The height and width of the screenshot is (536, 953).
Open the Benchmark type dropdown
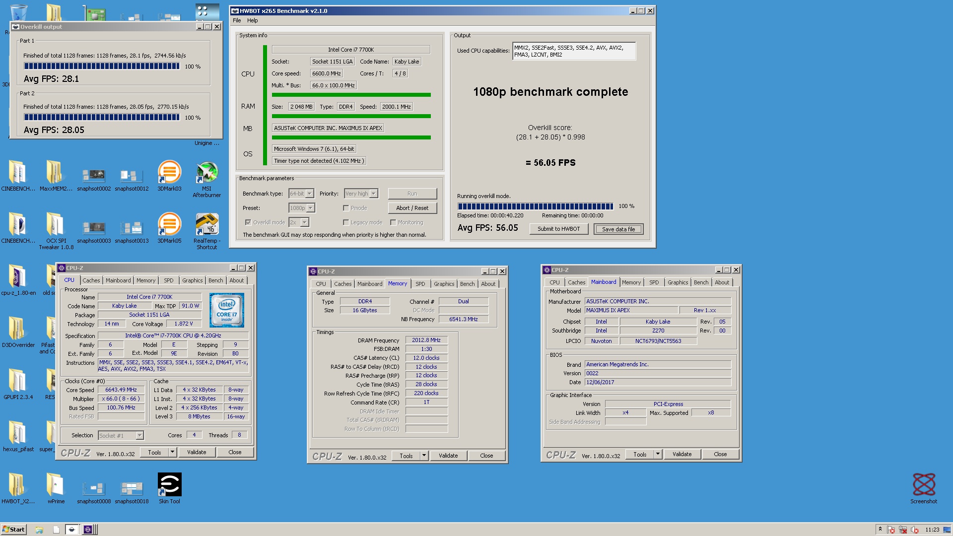309,194
